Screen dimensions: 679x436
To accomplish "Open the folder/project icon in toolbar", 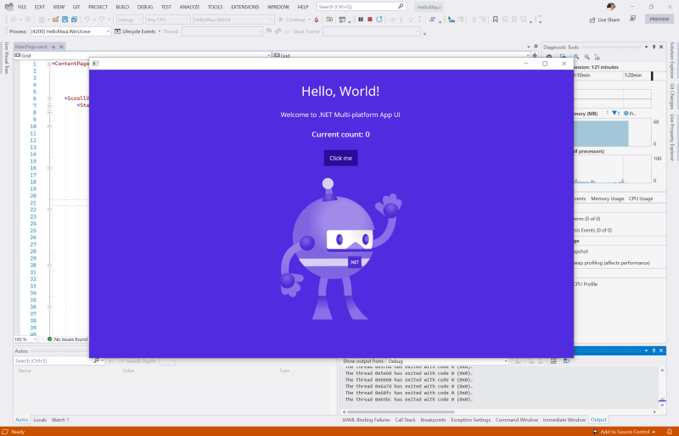I will click(55, 20).
